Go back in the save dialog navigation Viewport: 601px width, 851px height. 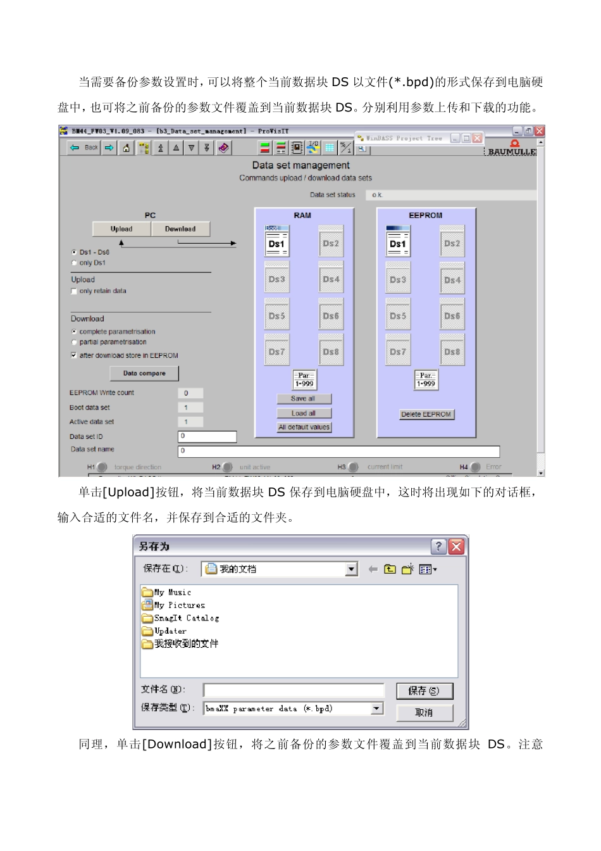pos(373,569)
